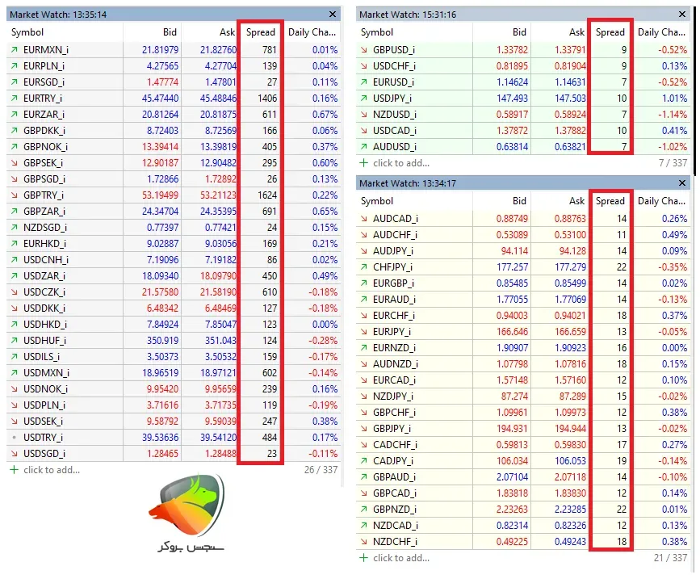This screenshot has height=579, width=700.
Task: Close the Market Watch 13:34:17 panel
Action: (x=682, y=183)
